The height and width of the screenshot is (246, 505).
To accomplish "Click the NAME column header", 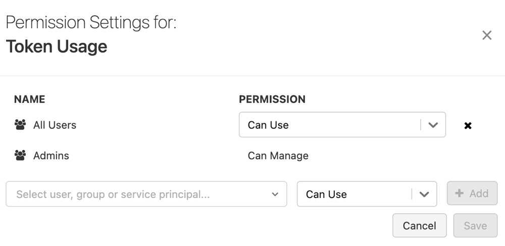I will point(29,99).
